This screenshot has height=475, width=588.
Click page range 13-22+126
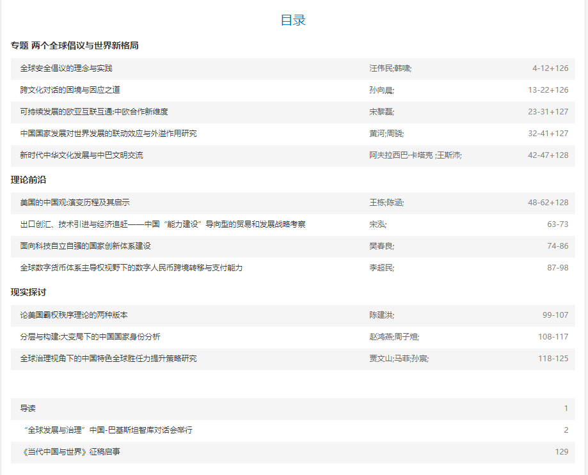[548, 90]
